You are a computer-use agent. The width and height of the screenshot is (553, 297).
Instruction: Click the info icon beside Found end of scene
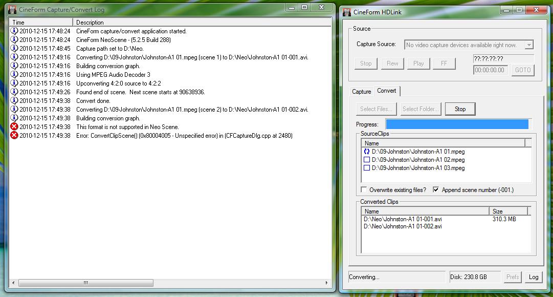[x=14, y=92]
